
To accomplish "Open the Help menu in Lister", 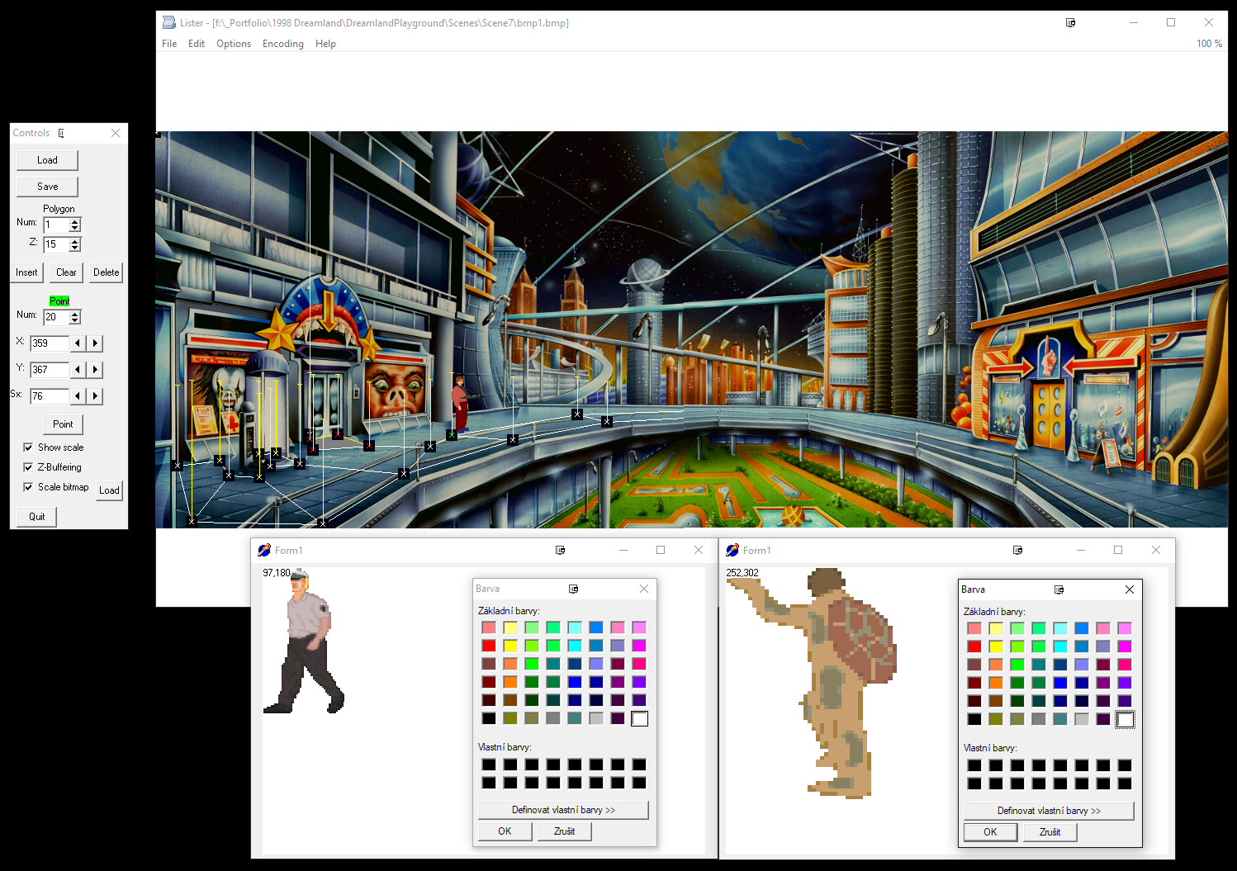I will [325, 44].
